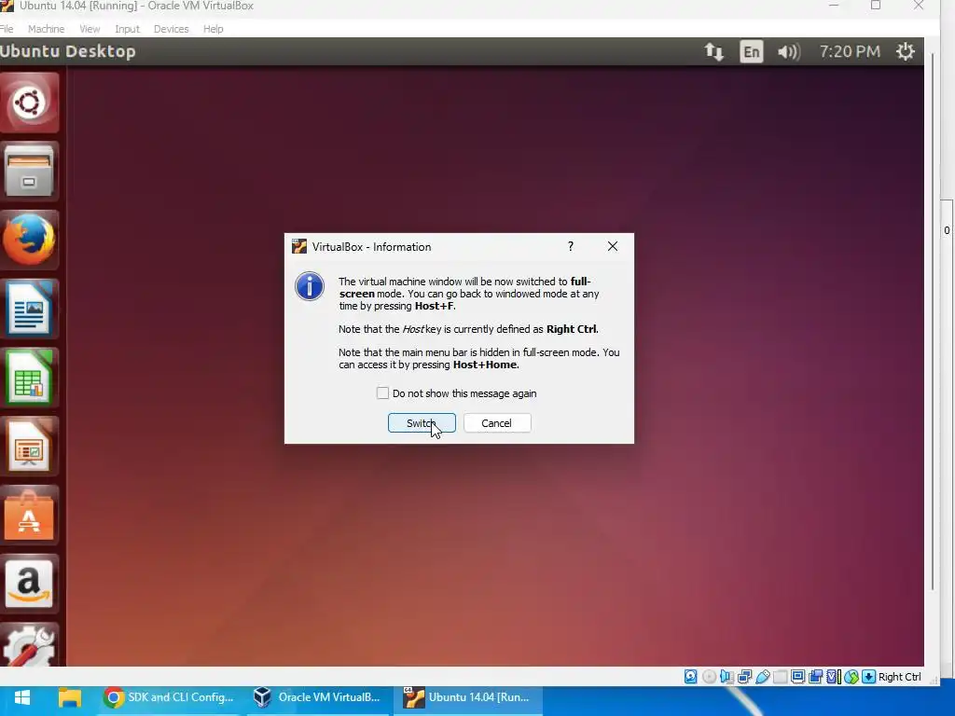Open the En keyboard layout indicator

click(751, 52)
